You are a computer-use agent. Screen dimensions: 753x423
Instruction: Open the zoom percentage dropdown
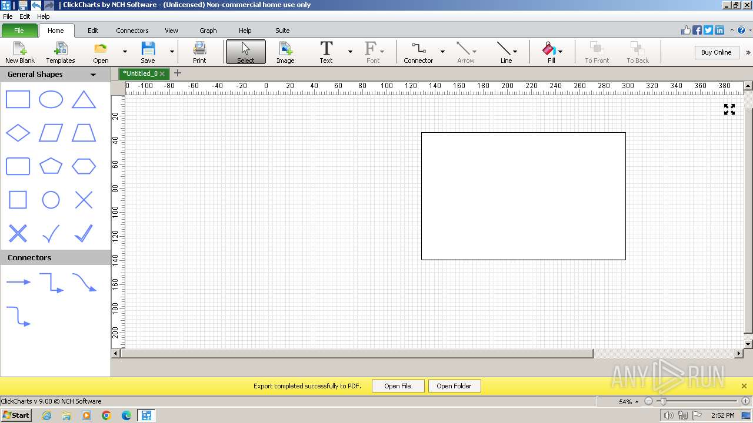[x=636, y=402]
